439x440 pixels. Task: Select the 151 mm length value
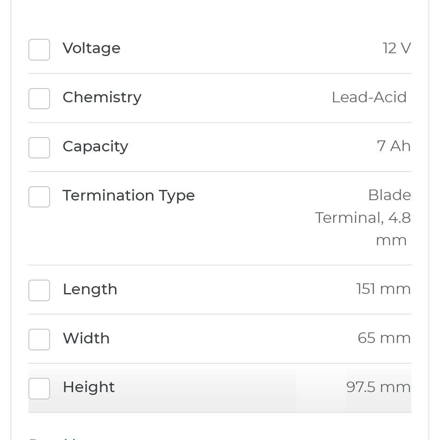point(383,289)
